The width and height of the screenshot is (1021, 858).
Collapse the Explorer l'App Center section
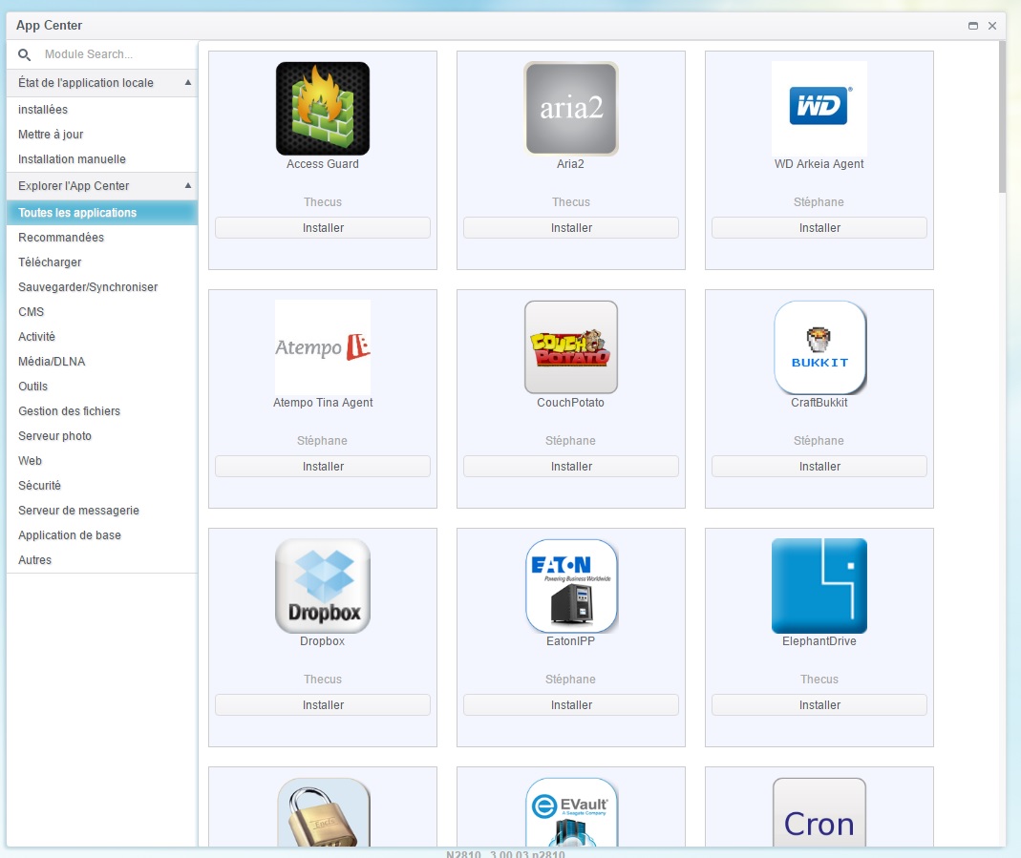pos(187,185)
